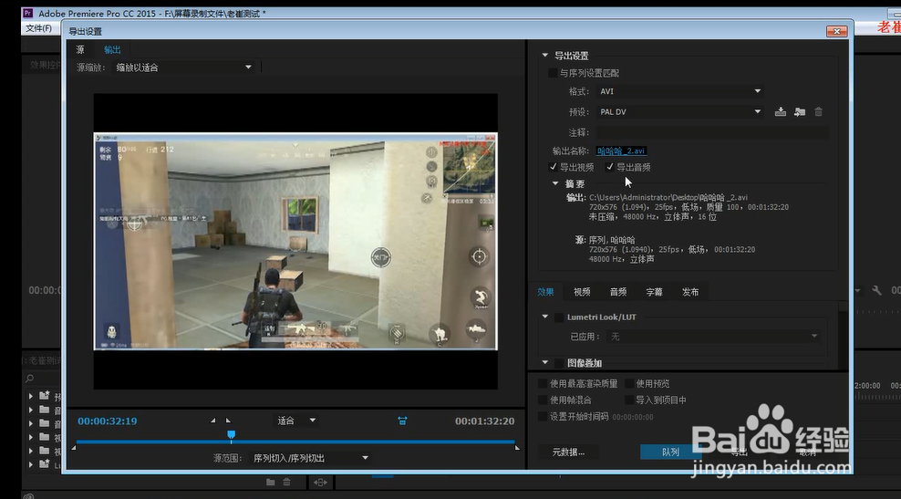Click the delete preset trash icon
Viewport: 901px width, 499px height.
[x=818, y=111]
